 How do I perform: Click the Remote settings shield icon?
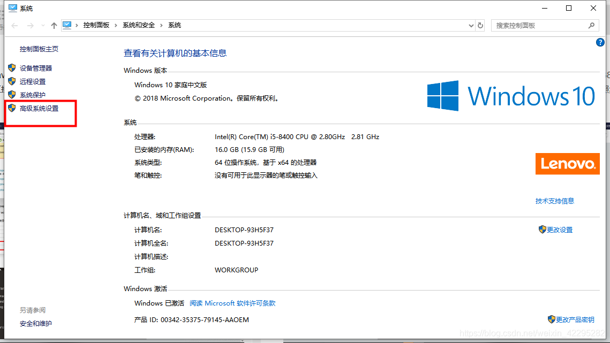click(x=12, y=81)
